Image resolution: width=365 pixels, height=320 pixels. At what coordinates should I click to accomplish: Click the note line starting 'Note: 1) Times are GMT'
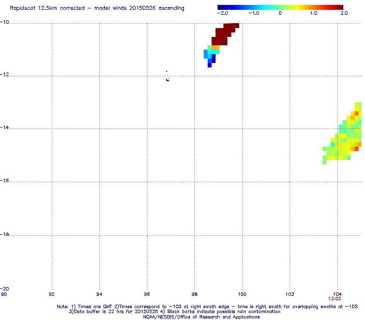[x=207, y=307]
